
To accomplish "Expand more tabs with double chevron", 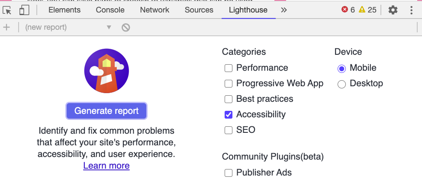I will click(x=283, y=10).
